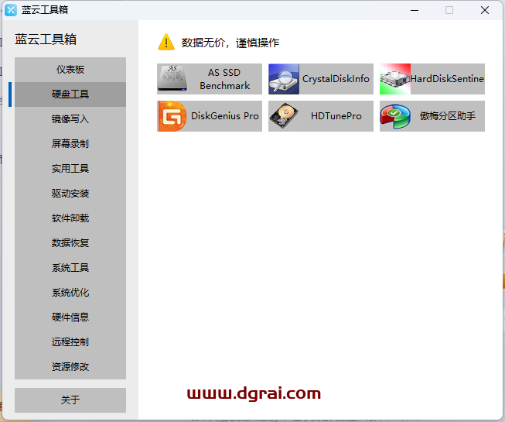This screenshot has width=505, height=422.
Task: Open the 软件卸载 section
Action: (70, 218)
